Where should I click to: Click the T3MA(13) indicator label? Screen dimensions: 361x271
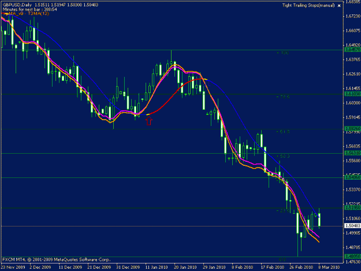[x=38, y=14]
